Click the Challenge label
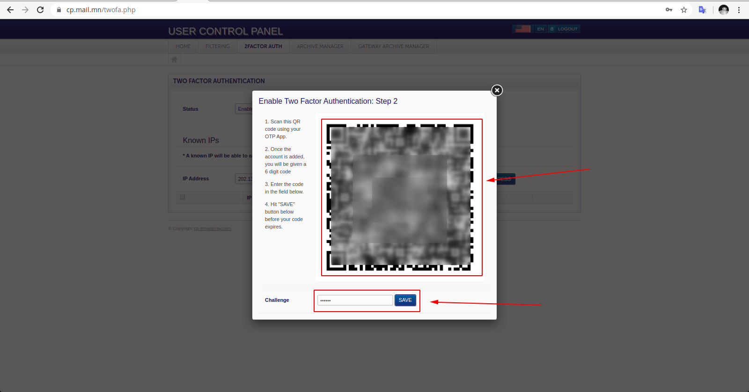Image resolution: width=749 pixels, height=392 pixels. (x=277, y=300)
